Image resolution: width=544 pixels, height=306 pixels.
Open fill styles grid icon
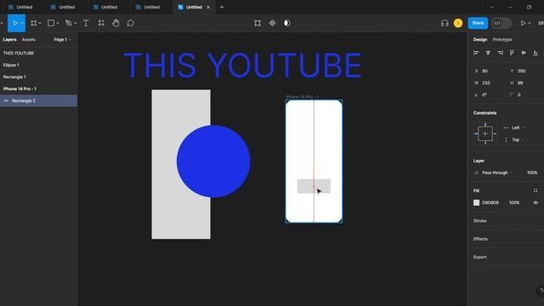tap(535, 190)
